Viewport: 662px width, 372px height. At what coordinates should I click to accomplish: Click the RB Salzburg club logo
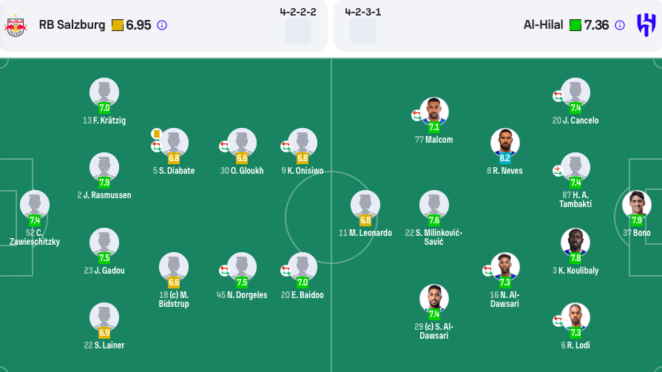click(x=16, y=25)
